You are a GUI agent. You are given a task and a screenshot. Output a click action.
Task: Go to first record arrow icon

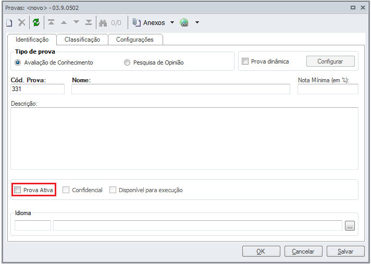tap(51, 22)
